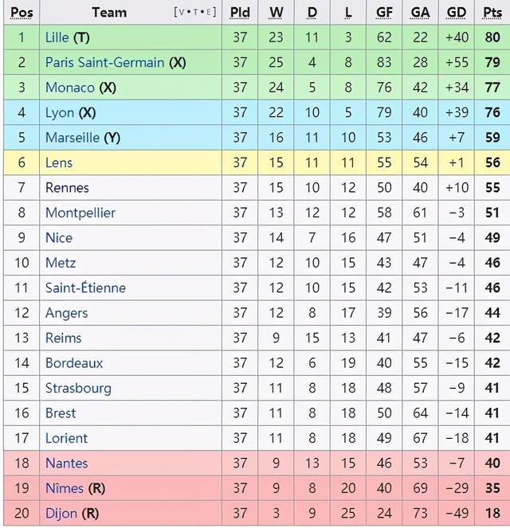Click the V (view template) link
The height and width of the screenshot is (528, 510).
point(182,13)
